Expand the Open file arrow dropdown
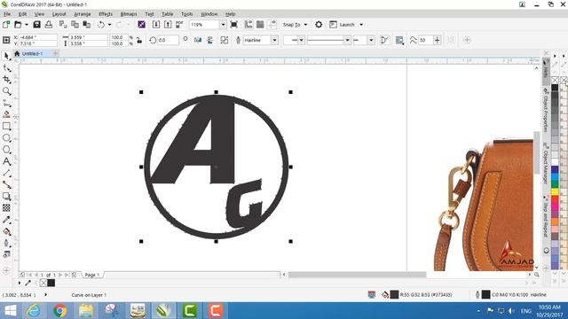 click(27, 25)
